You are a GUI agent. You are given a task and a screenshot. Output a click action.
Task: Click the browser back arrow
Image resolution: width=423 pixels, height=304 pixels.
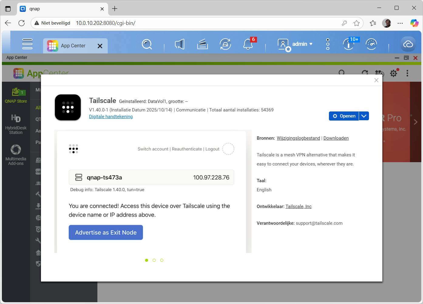pos(8,23)
